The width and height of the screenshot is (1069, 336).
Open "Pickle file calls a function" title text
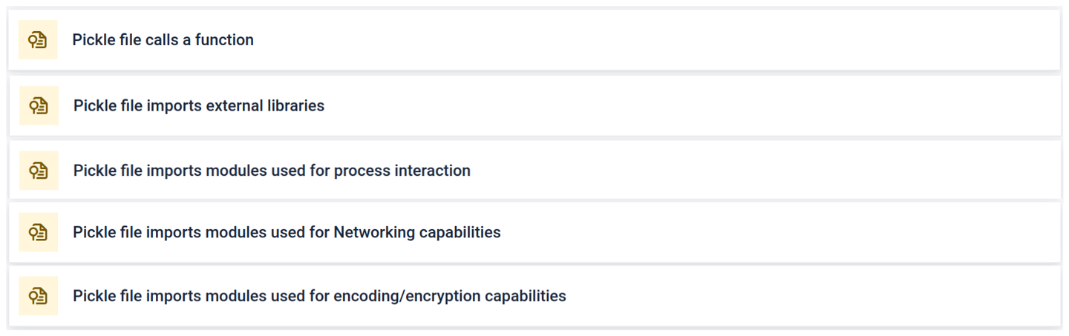point(163,40)
